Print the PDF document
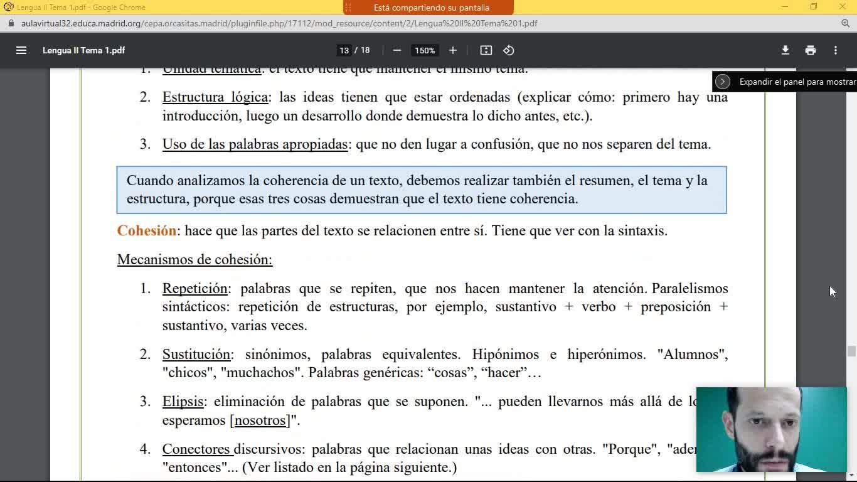This screenshot has height=482, width=857. [811, 50]
